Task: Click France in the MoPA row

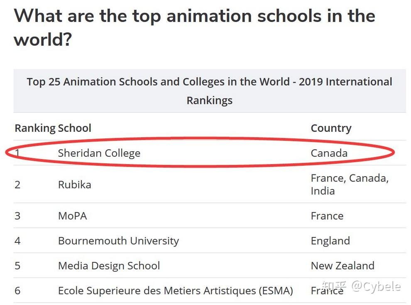Action: click(327, 216)
